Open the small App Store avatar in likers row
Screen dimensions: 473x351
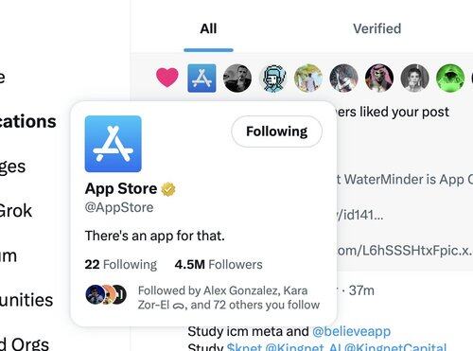[201, 79]
